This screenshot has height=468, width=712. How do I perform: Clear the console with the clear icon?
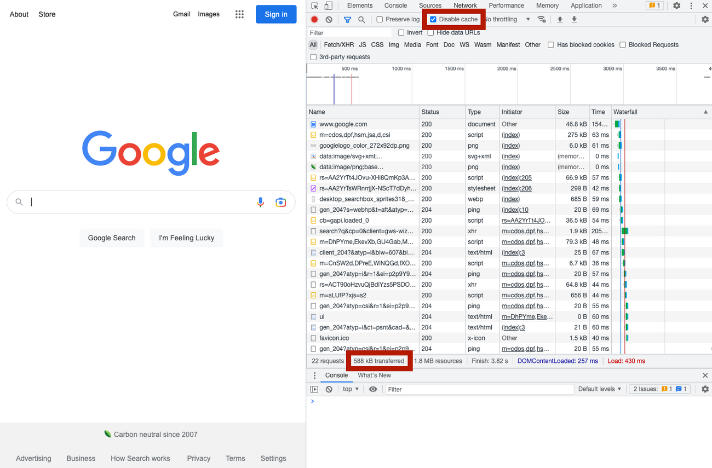pos(329,389)
